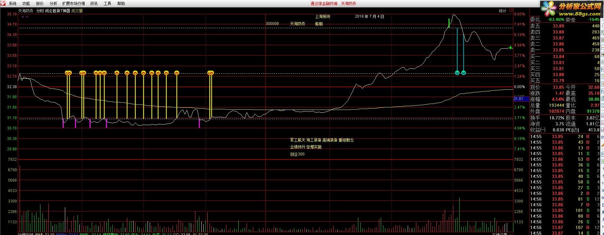The height and width of the screenshot is (235, 604).
Task: Click the 战必胜做T神器 indicator name
Action: [x=57, y=11]
